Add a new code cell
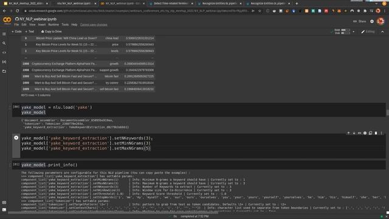Screen dimensions: 389x219 16,32
